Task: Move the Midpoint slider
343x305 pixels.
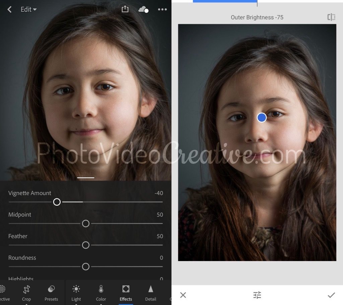Action: 85,224
